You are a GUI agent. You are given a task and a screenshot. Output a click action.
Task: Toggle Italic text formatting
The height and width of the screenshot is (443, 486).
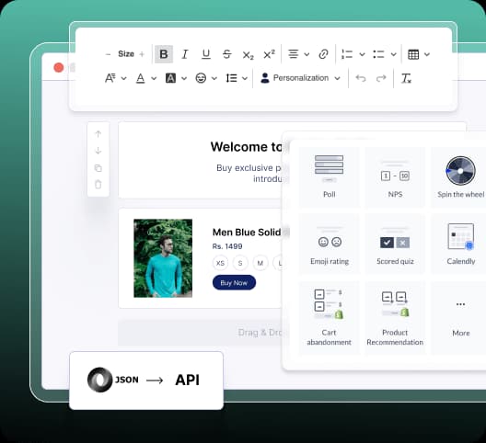click(185, 54)
